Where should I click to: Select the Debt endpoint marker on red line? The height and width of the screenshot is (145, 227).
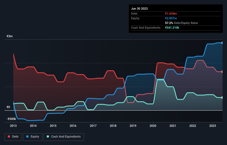point(222,72)
